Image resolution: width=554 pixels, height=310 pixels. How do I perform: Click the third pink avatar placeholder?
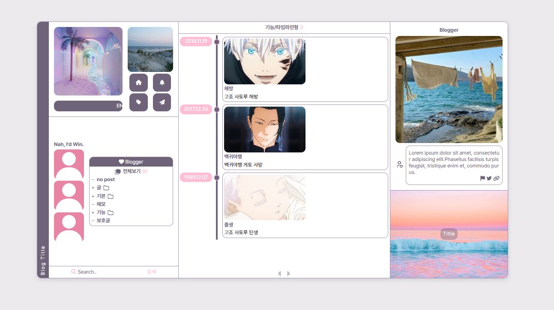pos(69,227)
